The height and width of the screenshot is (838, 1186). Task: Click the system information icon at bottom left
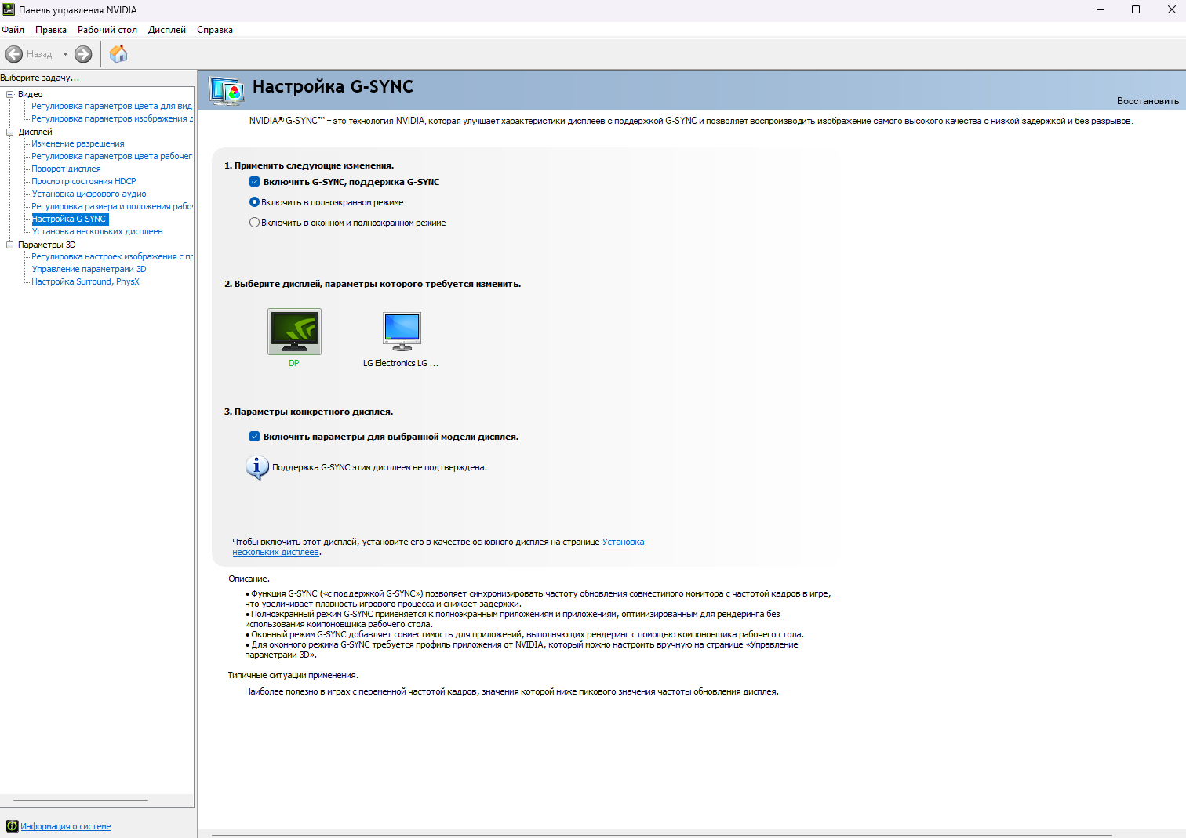click(x=12, y=825)
